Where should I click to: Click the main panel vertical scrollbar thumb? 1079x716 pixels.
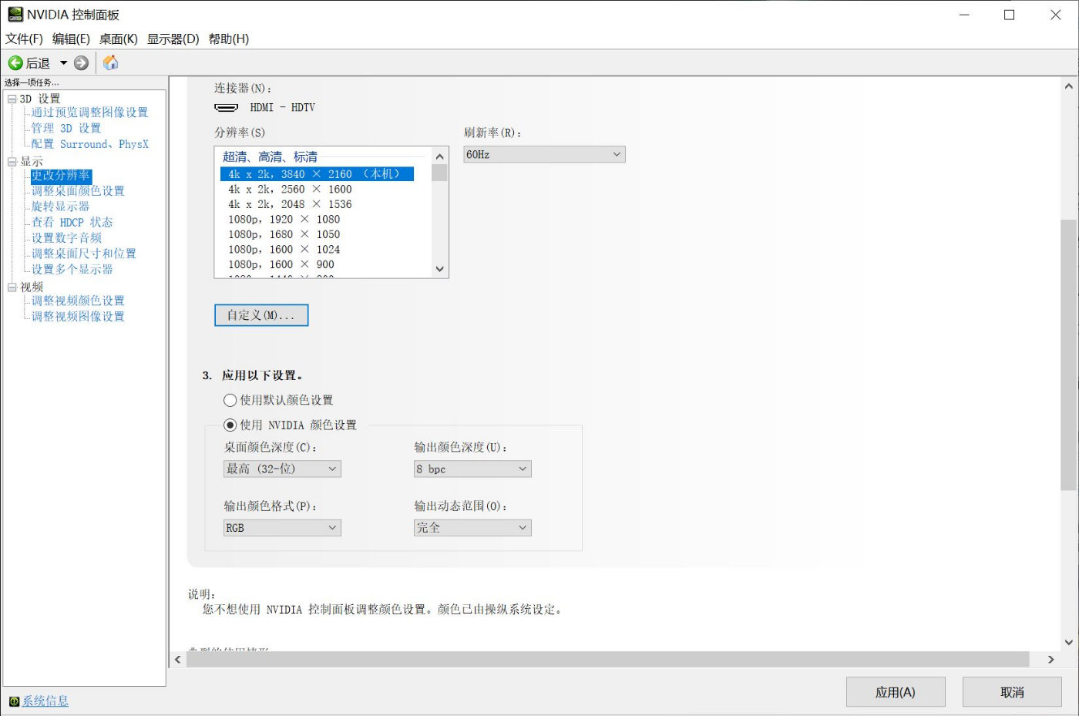tap(1068, 355)
